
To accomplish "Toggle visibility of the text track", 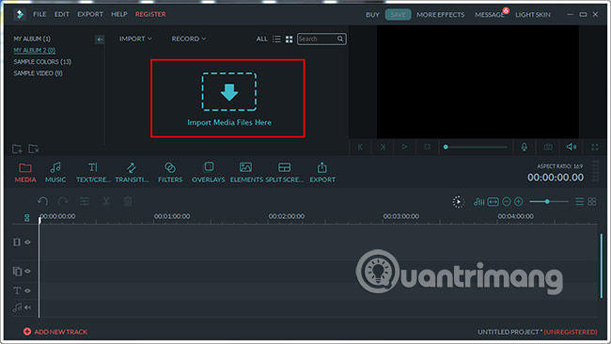I will 27,290.
